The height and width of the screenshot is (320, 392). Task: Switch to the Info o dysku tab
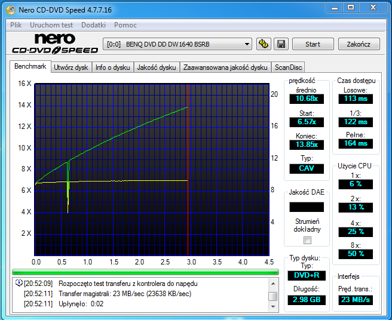coord(113,67)
